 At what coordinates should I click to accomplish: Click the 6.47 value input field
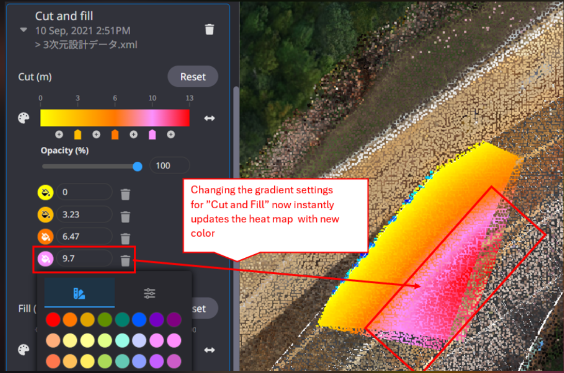84,237
